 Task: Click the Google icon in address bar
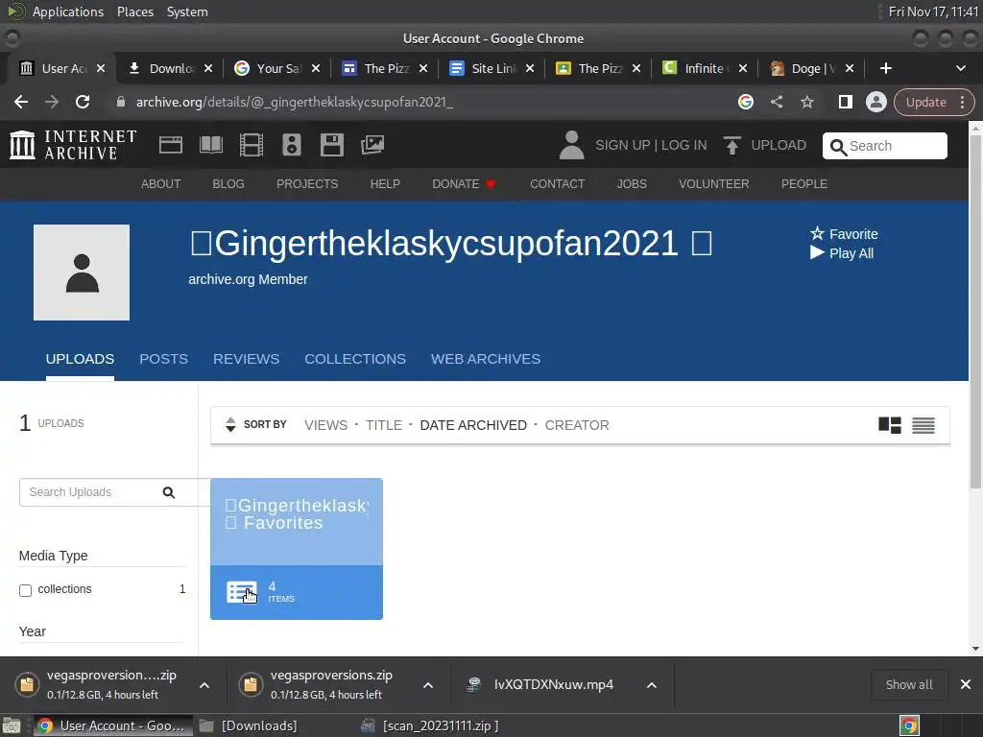745,102
